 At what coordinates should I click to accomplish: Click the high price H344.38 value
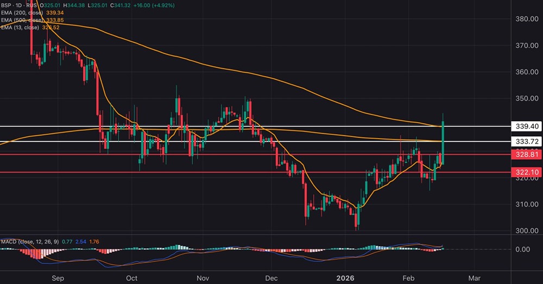pos(74,5)
